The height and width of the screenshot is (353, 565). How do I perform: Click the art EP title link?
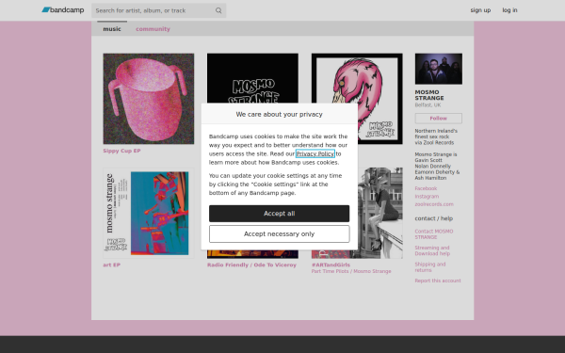point(112,265)
